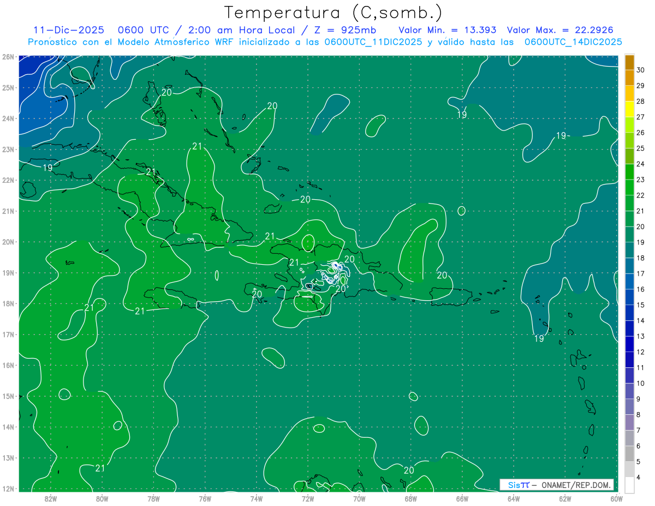Screen dimensions: 655x506
Task: Click the '66W' longitude label
Action: pyautogui.click(x=462, y=498)
